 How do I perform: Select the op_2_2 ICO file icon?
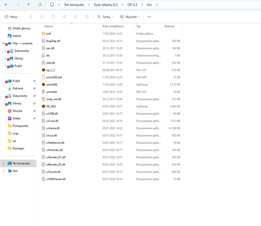coord(43,70)
